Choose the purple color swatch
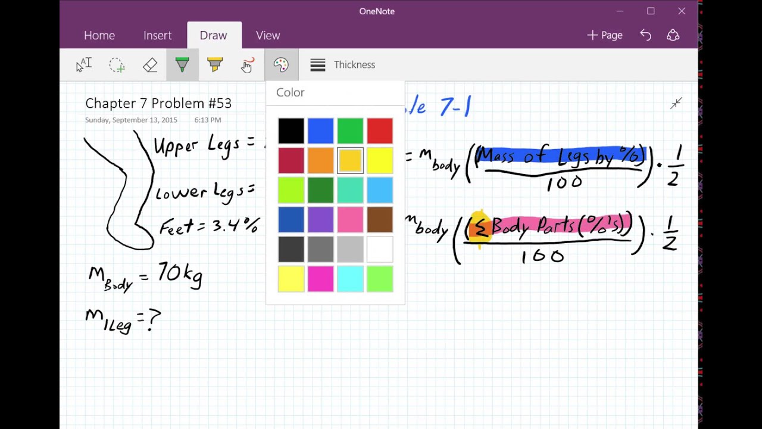The image size is (762, 429). (x=321, y=220)
